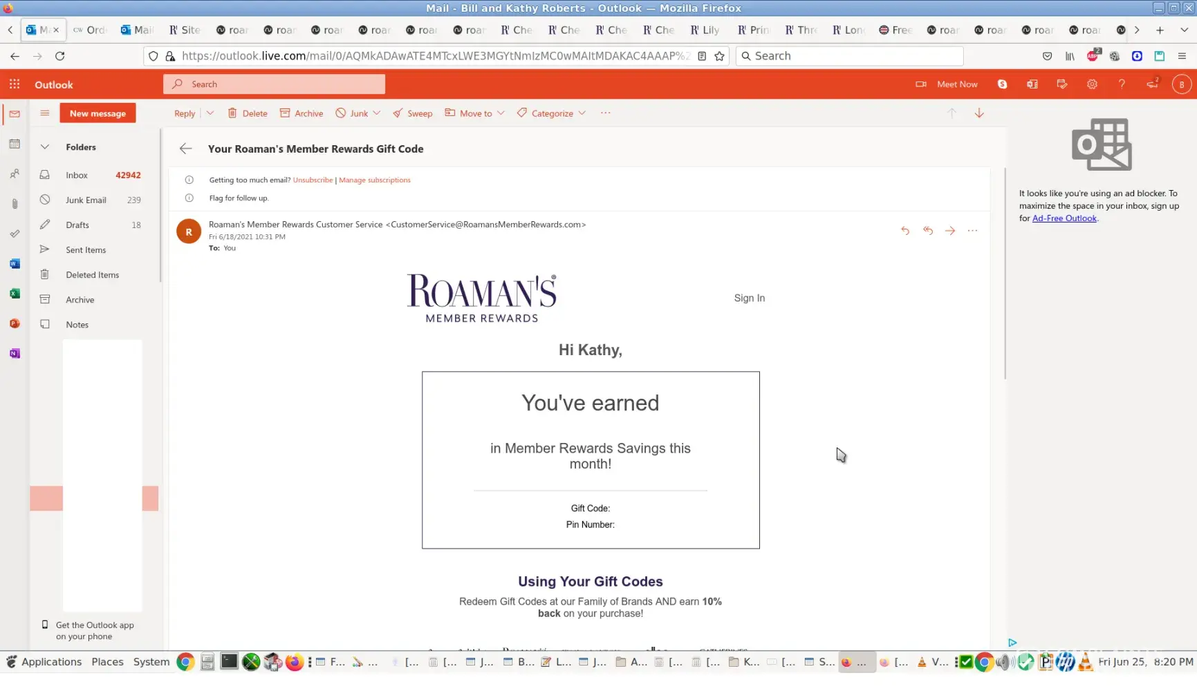
Task: Click the New message button
Action: coord(98,113)
